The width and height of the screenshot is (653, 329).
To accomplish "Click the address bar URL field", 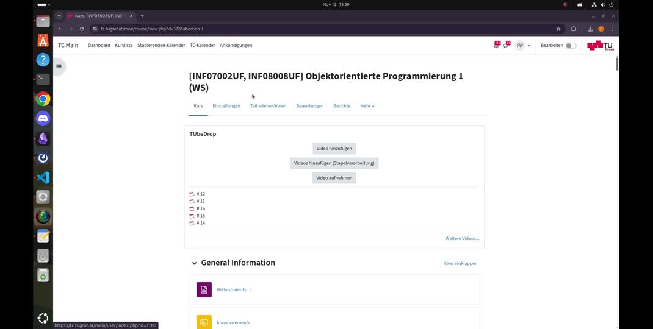I will click(325, 29).
